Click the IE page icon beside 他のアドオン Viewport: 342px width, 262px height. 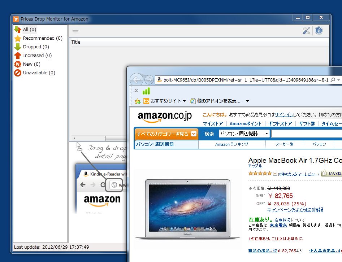click(192, 101)
